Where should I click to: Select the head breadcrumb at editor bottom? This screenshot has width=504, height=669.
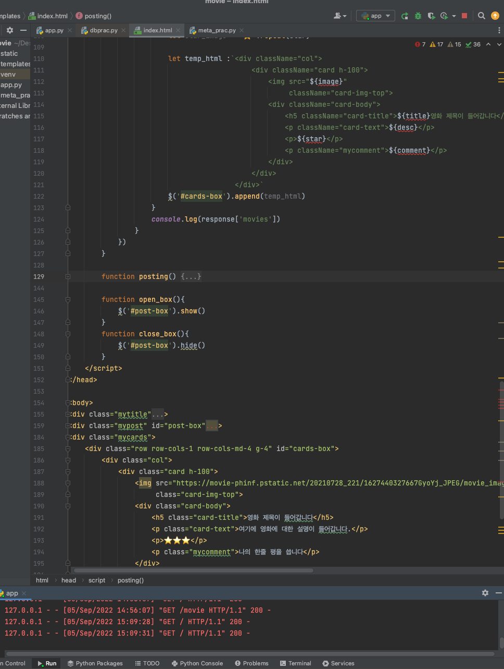click(x=69, y=580)
